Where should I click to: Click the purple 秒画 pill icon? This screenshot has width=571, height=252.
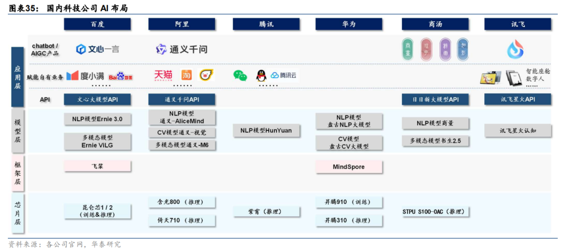(445, 50)
